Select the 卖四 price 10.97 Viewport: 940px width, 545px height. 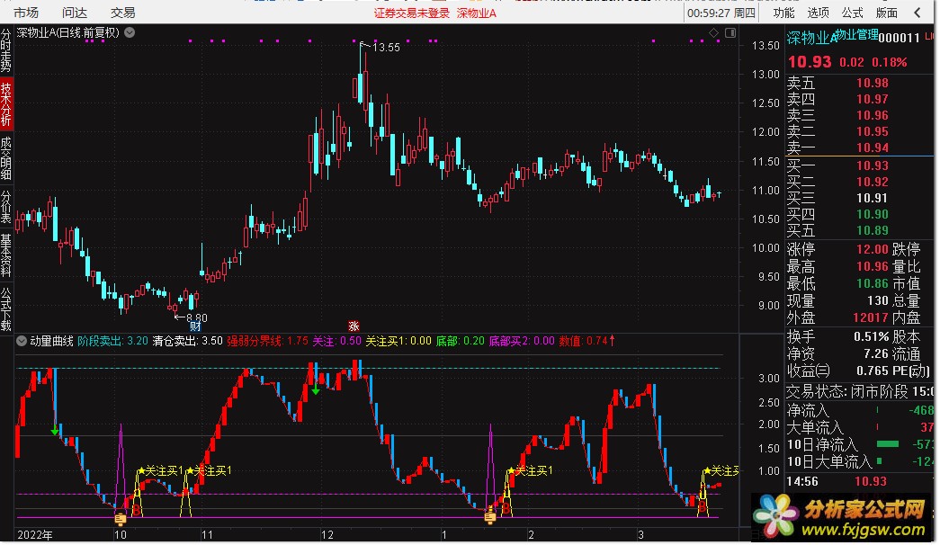pos(873,100)
